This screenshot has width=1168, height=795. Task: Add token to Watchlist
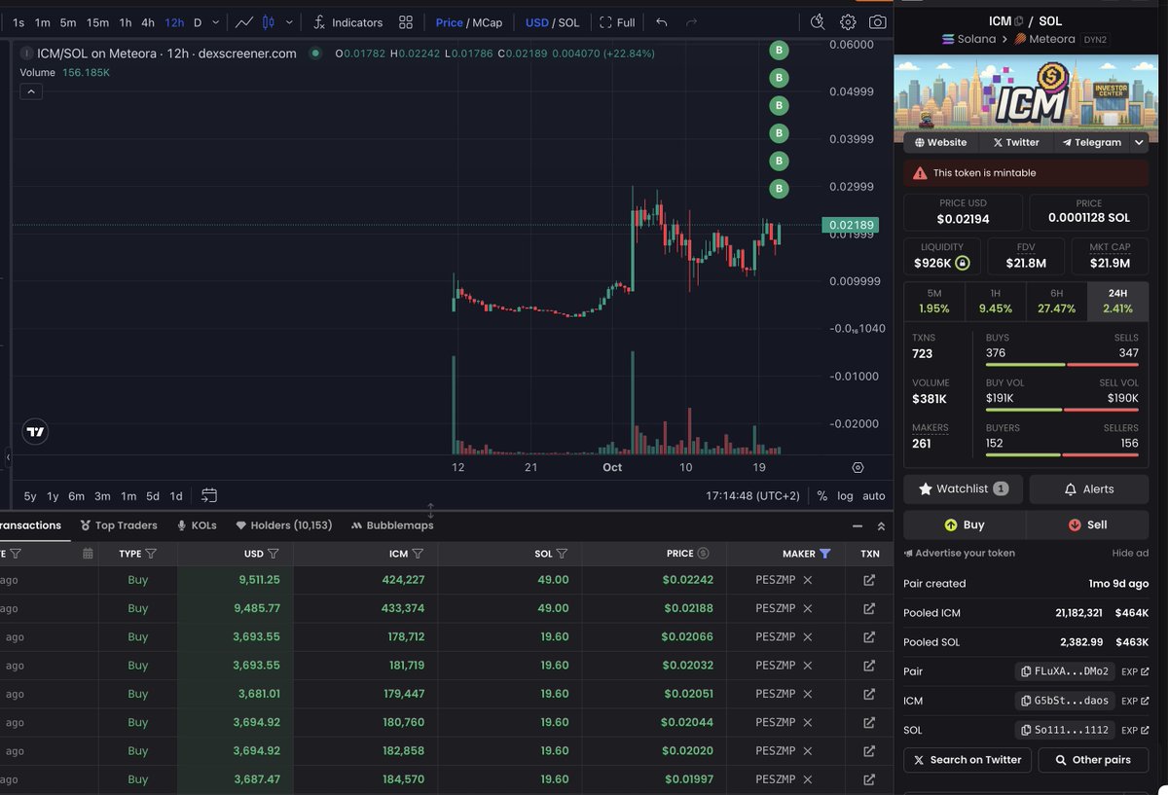(x=964, y=488)
